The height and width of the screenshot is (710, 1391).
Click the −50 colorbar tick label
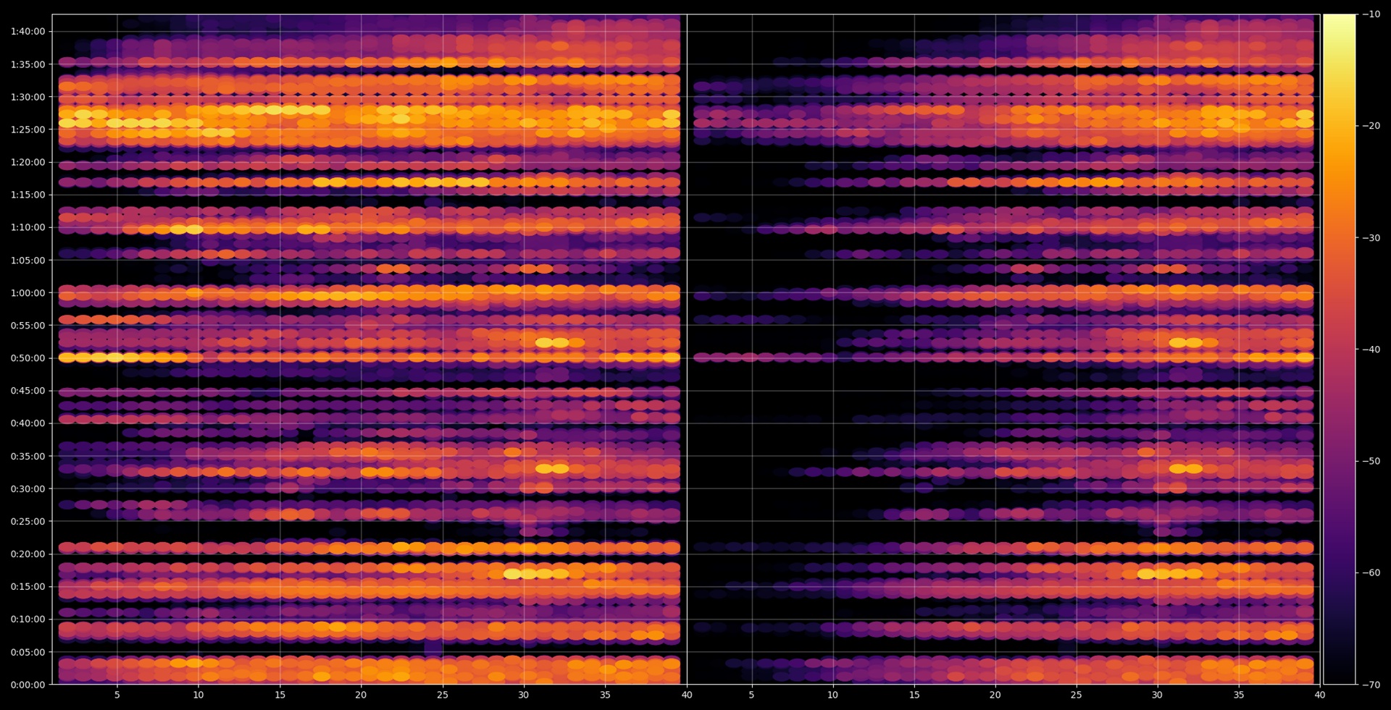(1371, 461)
